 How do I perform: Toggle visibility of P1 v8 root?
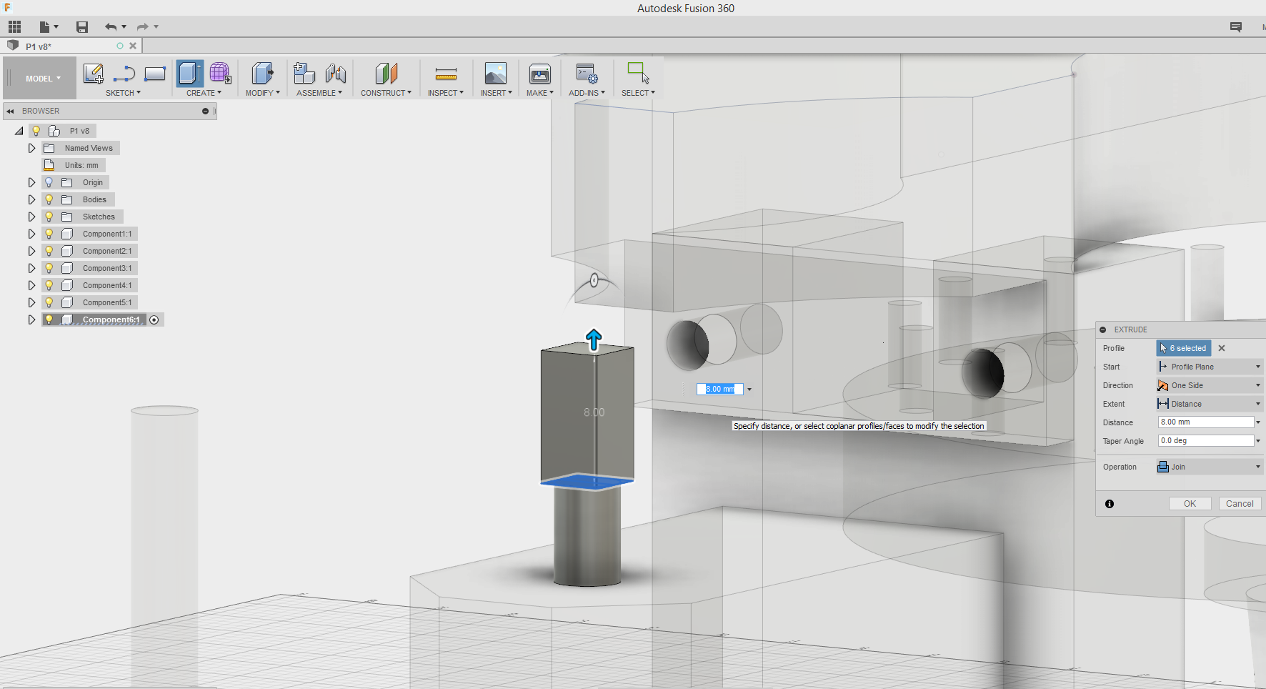point(36,131)
